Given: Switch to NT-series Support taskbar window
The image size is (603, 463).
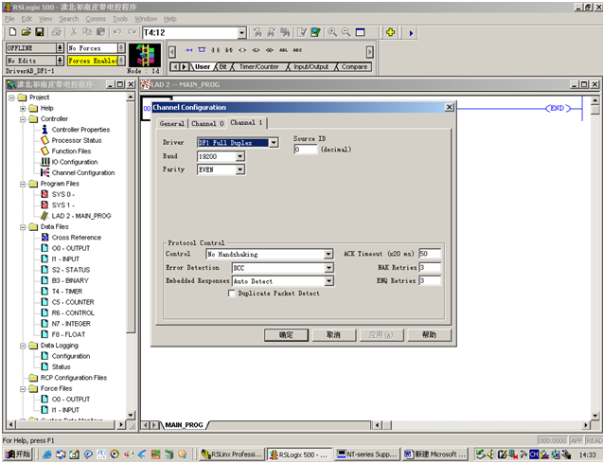Looking at the screenshot, I should click(x=366, y=454).
